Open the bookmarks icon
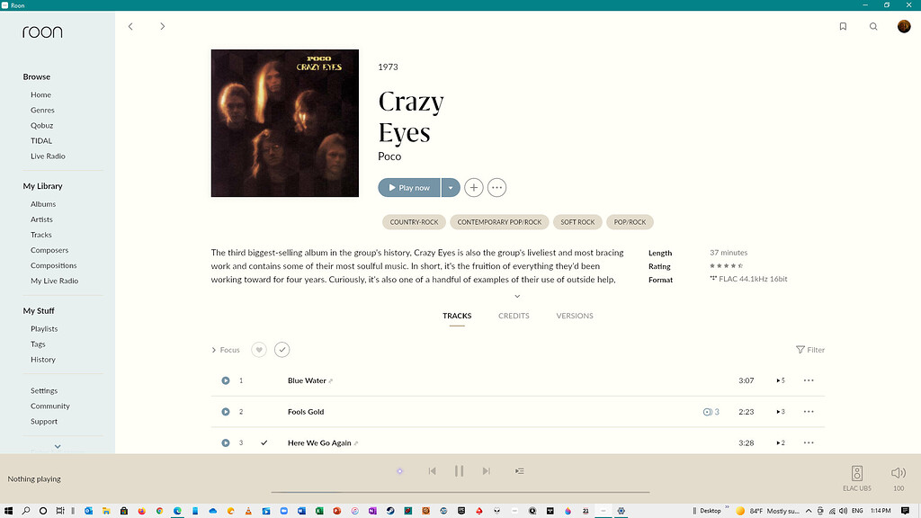 [x=843, y=26]
